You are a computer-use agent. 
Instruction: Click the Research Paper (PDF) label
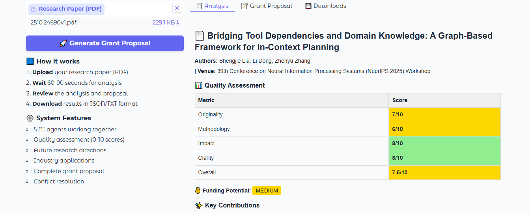coord(66,9)
